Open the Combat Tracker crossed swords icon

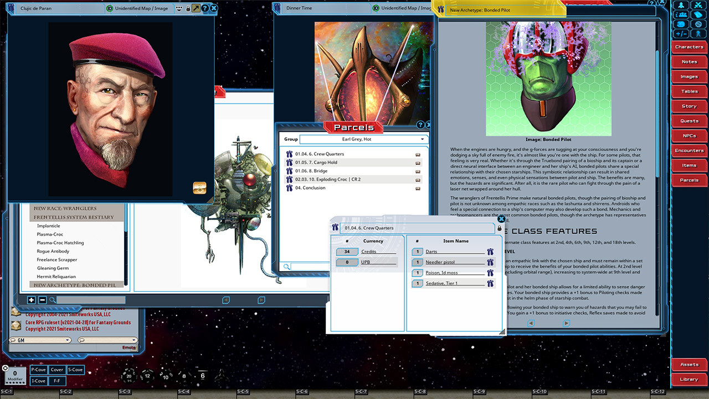[x=699, y=5]
